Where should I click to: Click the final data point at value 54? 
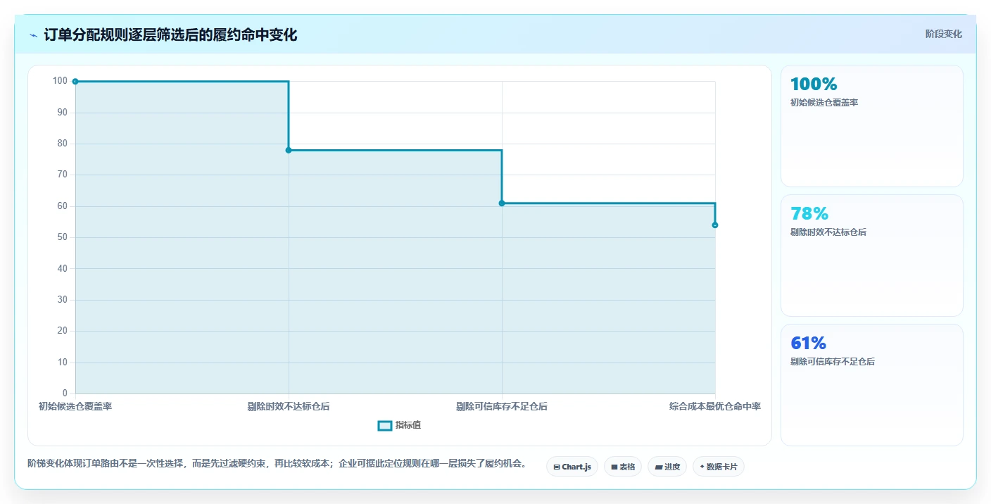click(x=715, y=225)
